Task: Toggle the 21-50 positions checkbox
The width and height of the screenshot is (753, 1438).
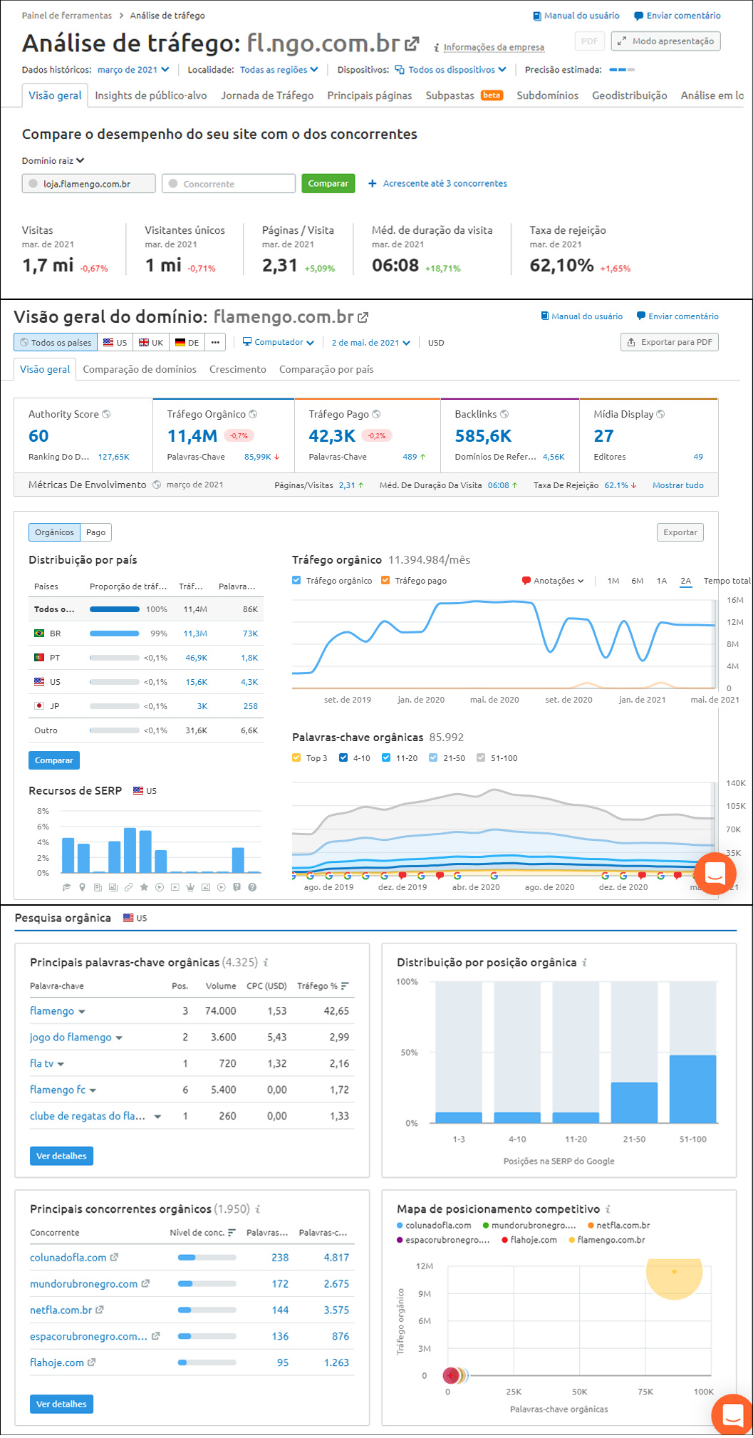Action: [x=433, y=757]
